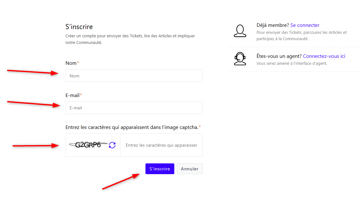Click the red arrow pointing at the captcha
This screenshot has height=201, width=360.
(35, 146)
